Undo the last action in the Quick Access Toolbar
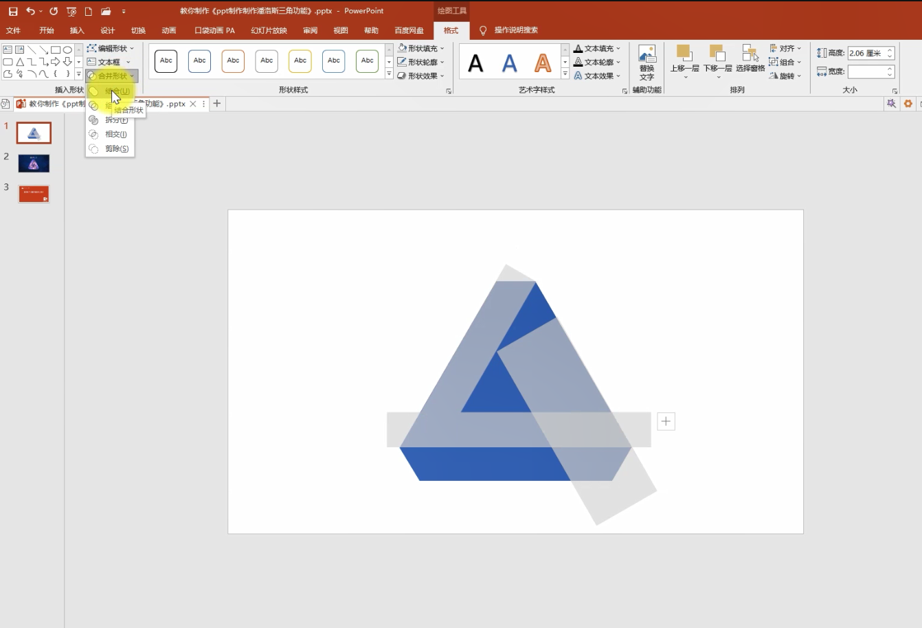This screenshot has width=922, height=628. pos(30,11)
